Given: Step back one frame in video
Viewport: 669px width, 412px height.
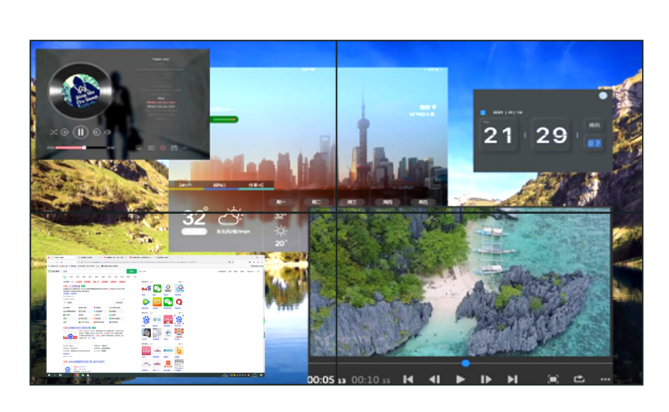Looking at the screenshot, I should 434,379.
